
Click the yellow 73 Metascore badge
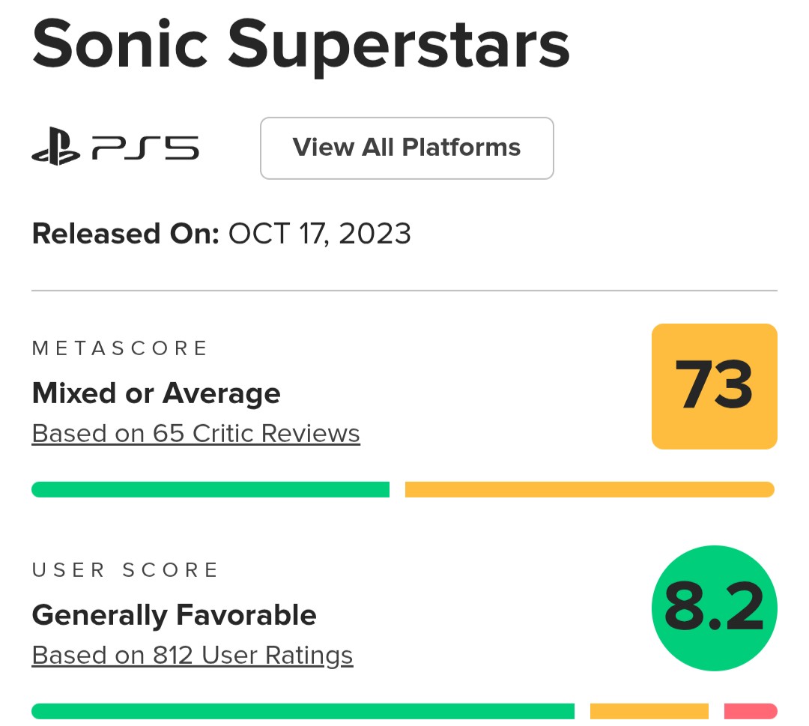coord(714,387)
